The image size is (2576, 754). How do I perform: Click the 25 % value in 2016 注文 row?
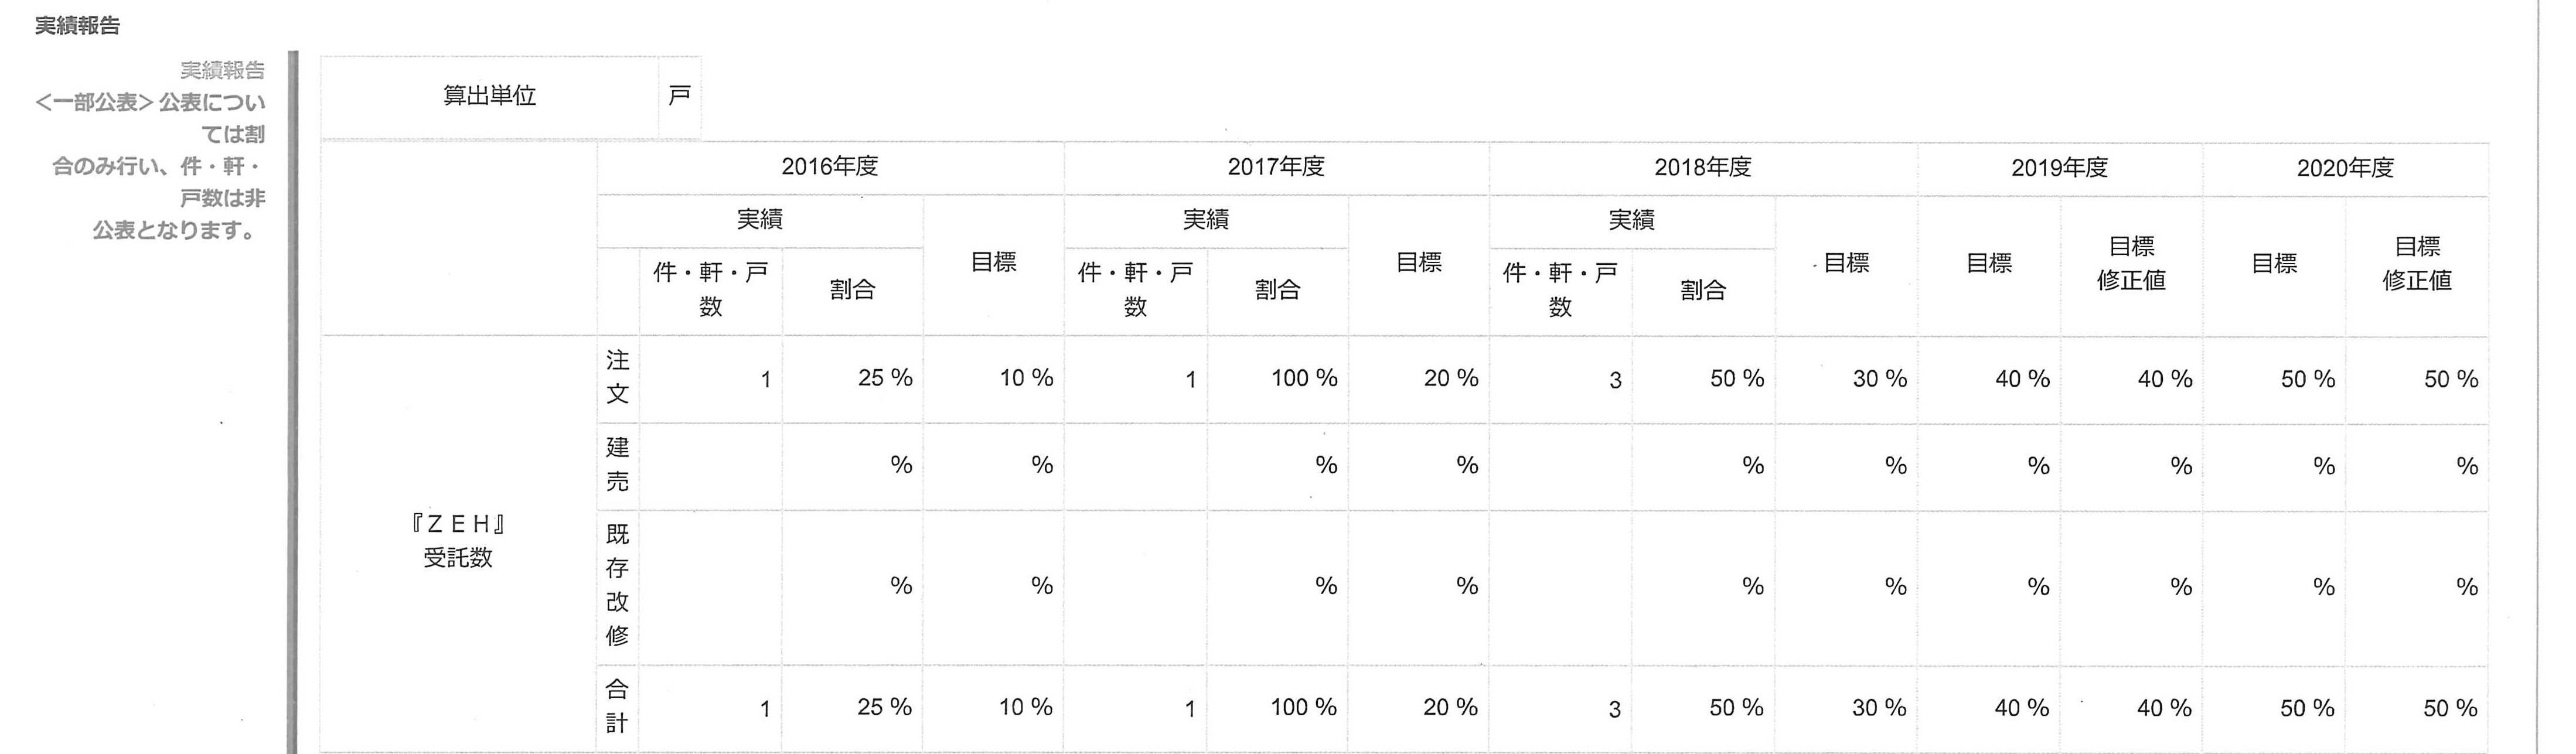pos(885,378)
